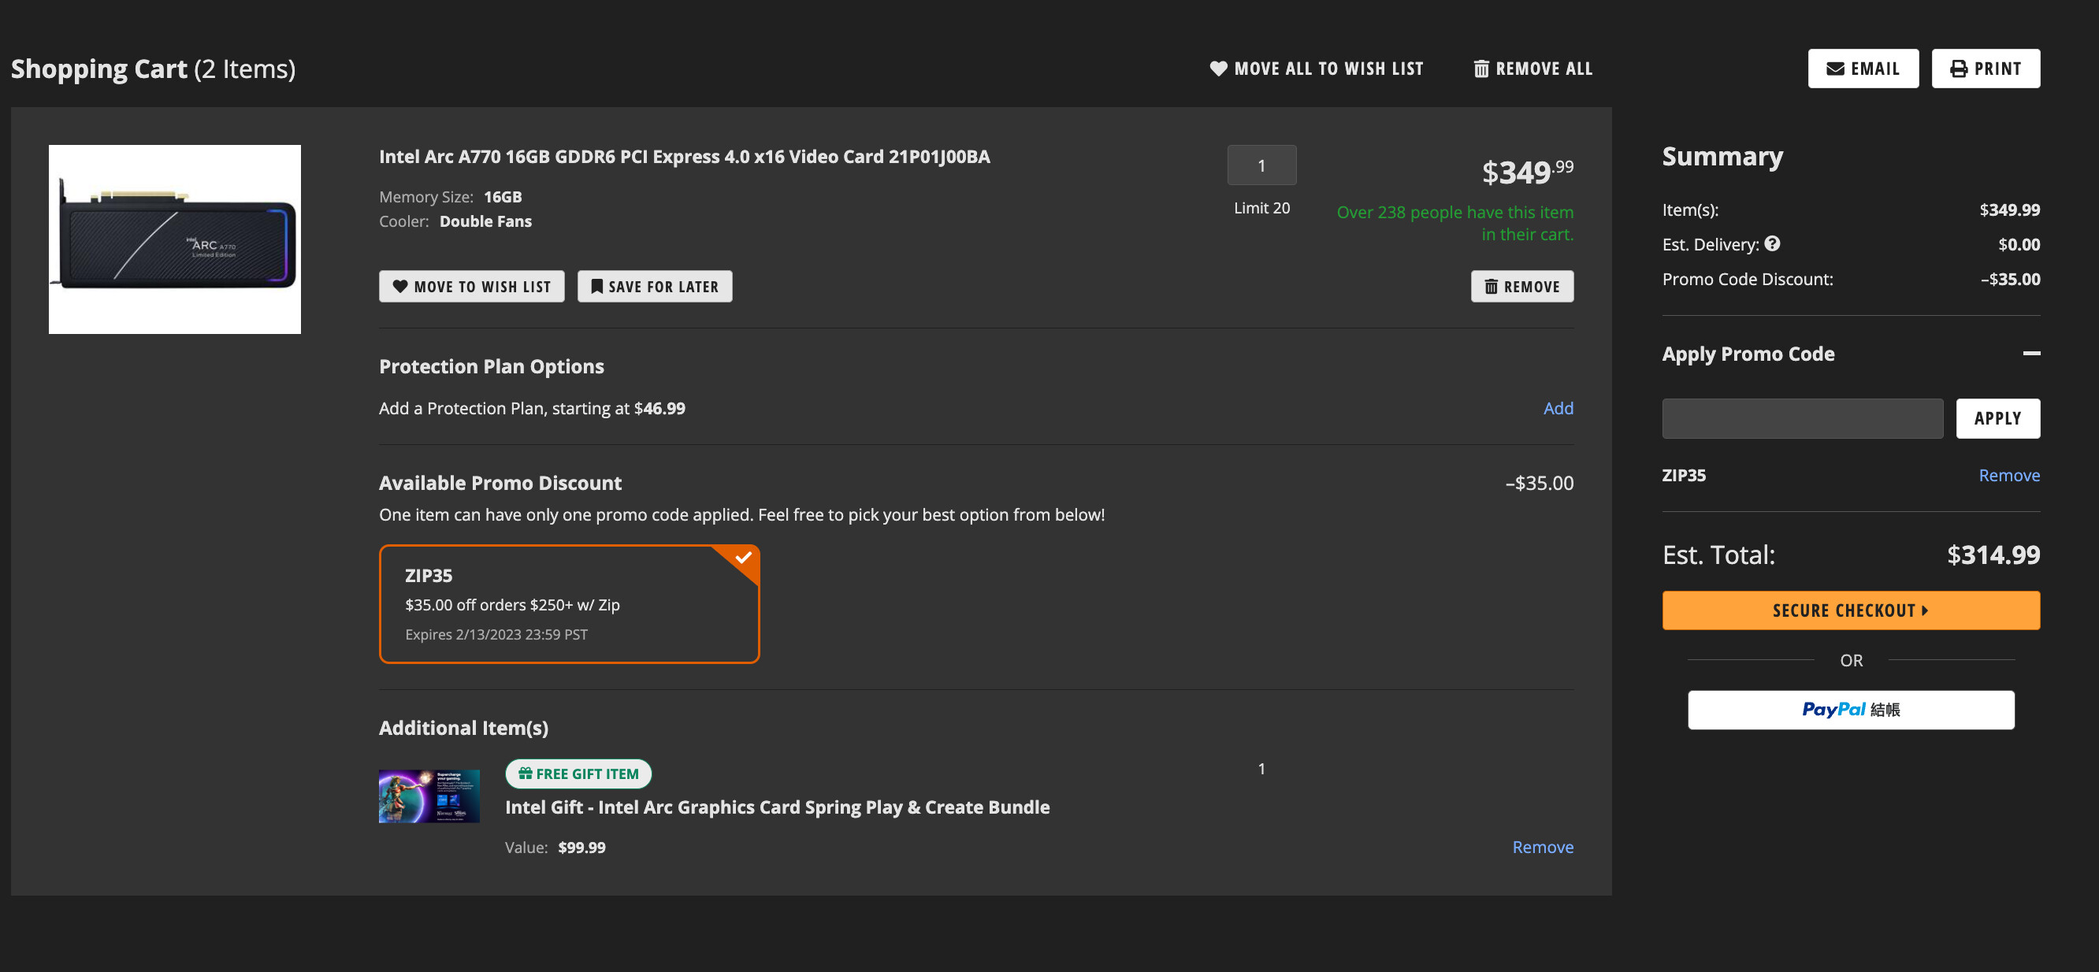Click the promo code input field
The width and height of the screenshot is (2099, 972).
click(1802, 419)
